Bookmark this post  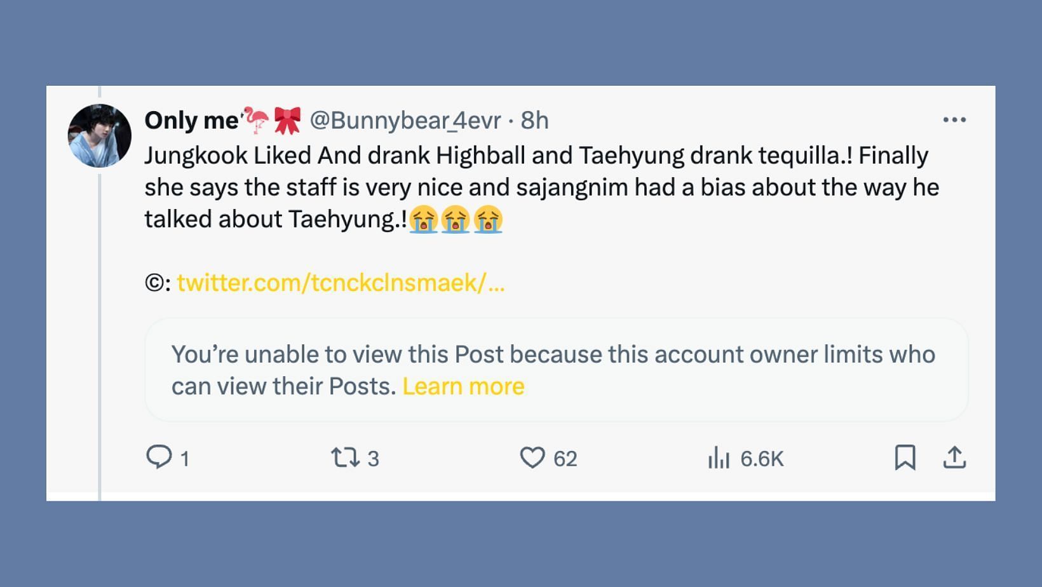[x=905, y=457]
